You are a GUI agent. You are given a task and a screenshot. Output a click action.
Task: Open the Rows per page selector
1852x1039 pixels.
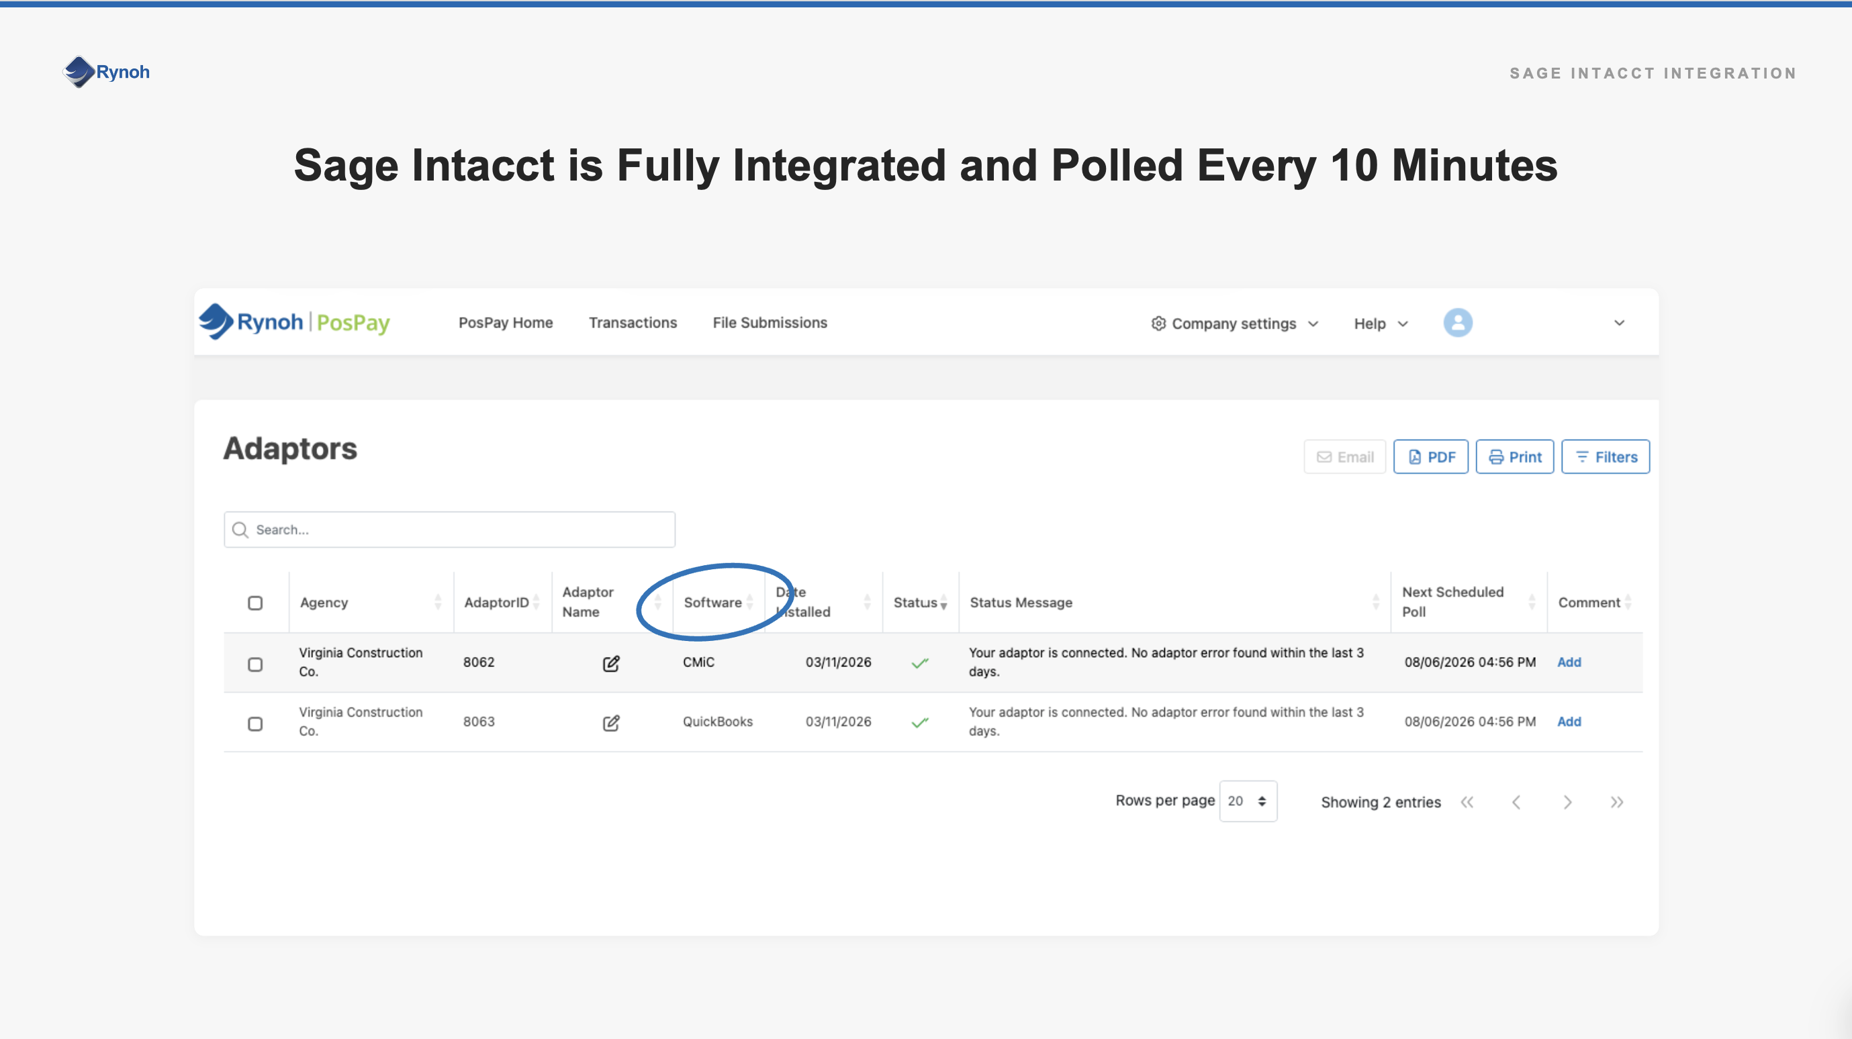tap(1248, 801)
